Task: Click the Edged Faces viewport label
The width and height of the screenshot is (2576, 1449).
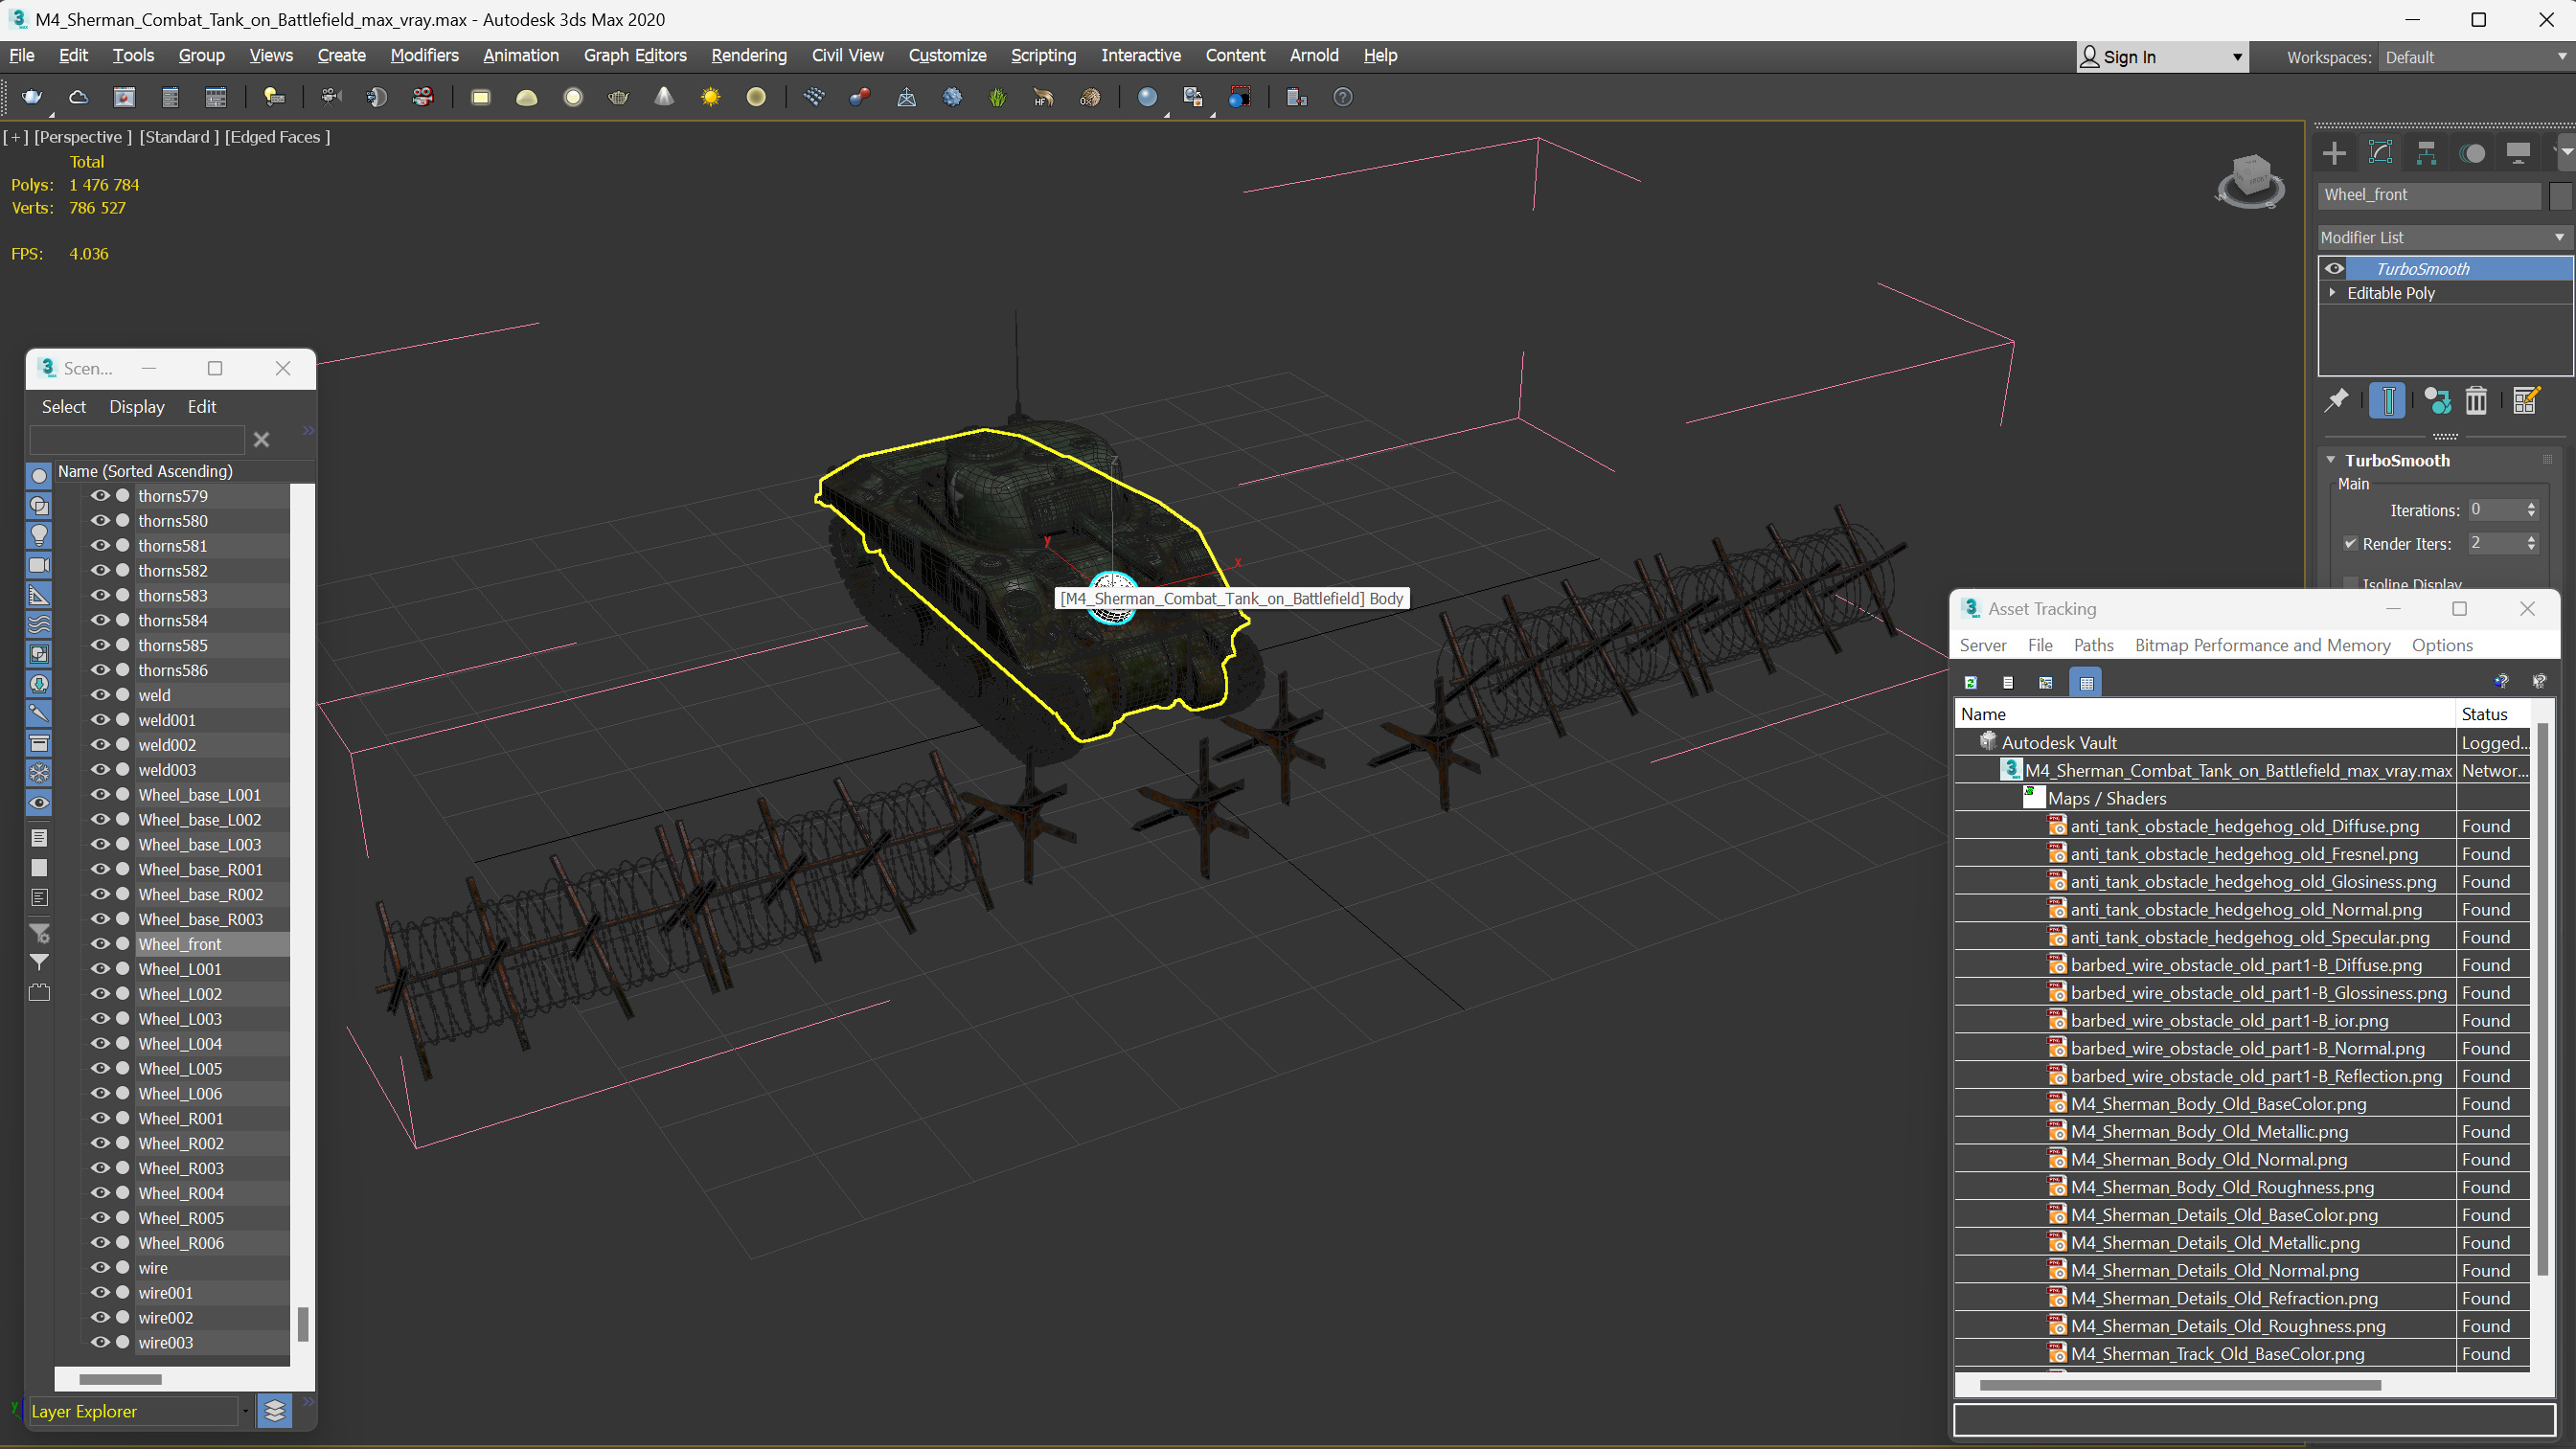Action: click(x=277, y=137)
